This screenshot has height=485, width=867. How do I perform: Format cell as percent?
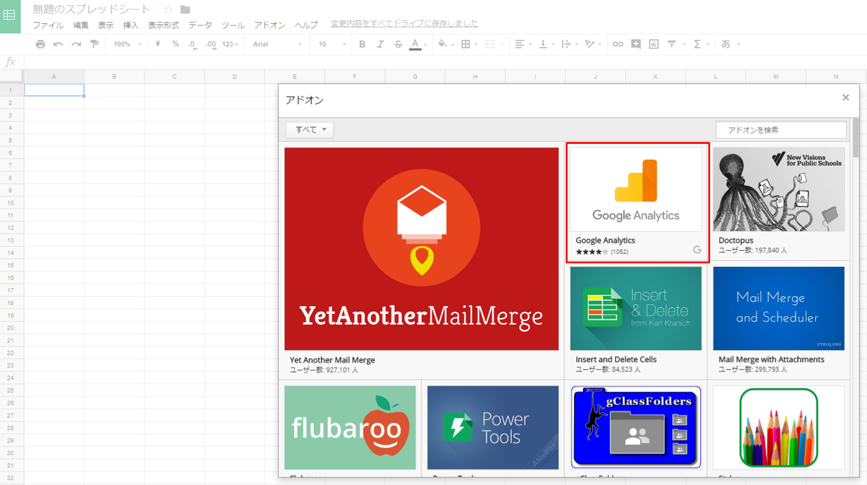click(175, 44)
